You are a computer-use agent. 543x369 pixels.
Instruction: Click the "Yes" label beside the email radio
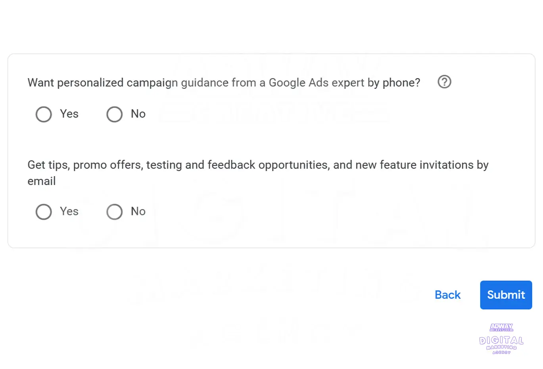(69, 211)
